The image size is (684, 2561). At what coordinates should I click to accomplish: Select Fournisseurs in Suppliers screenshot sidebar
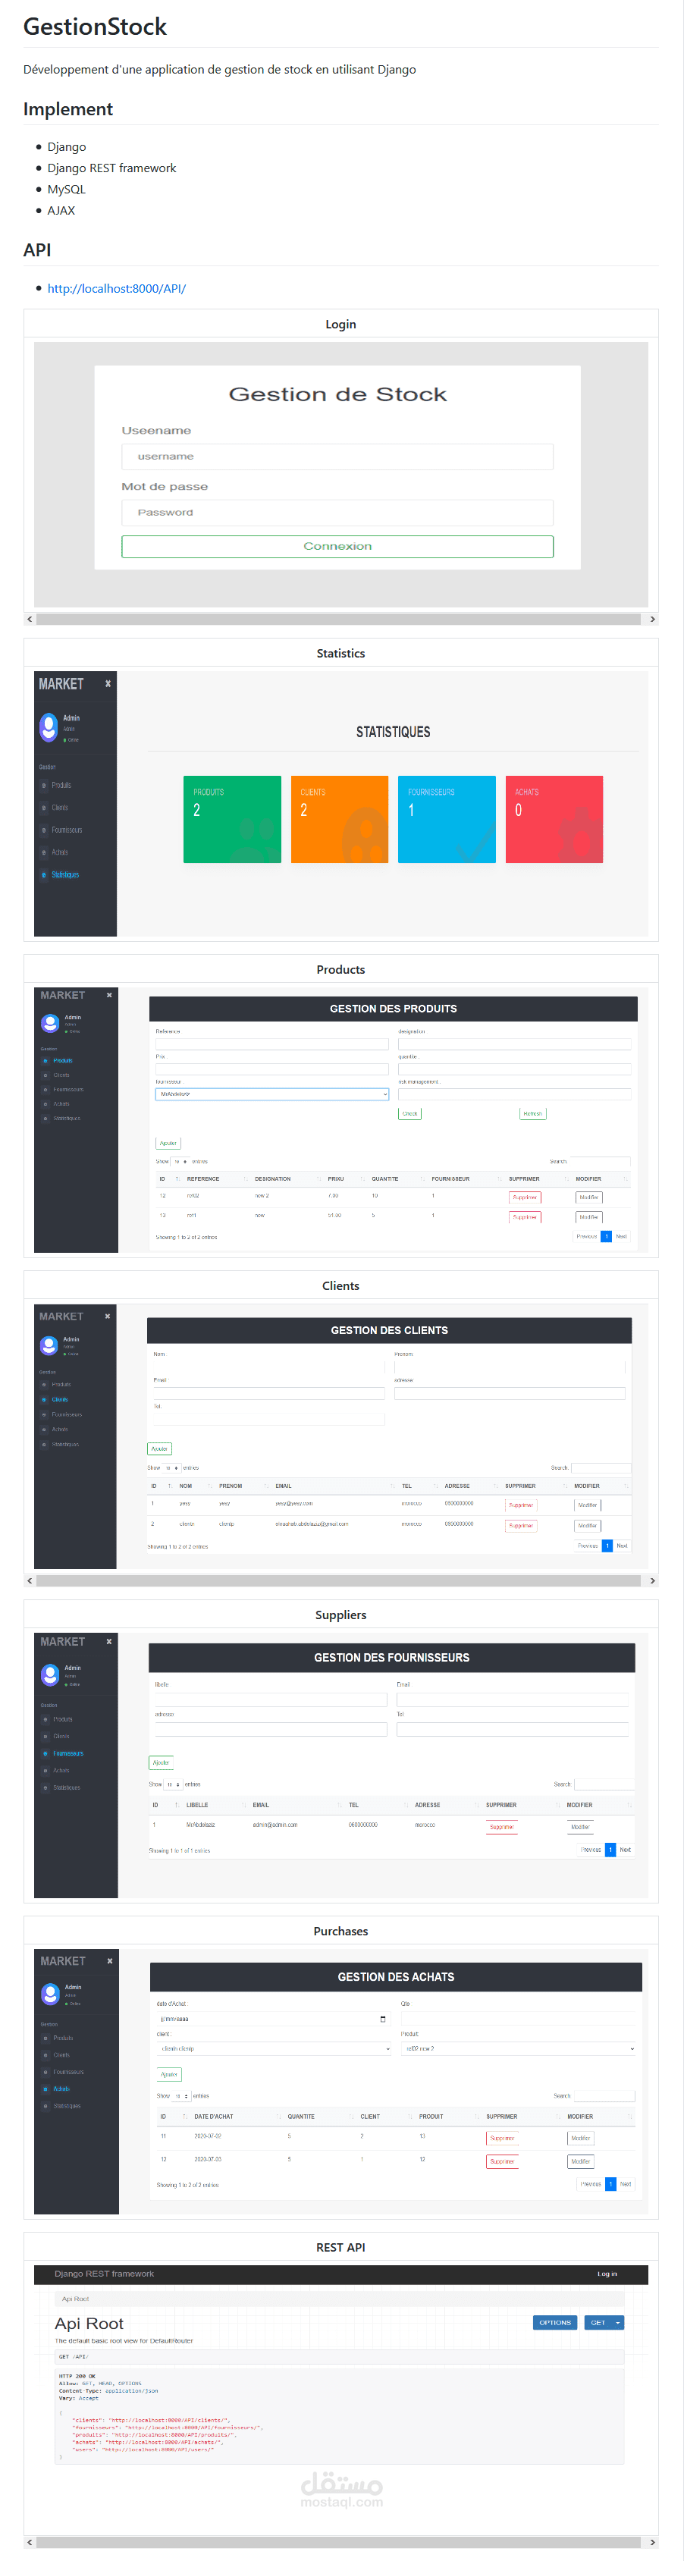tap(67, 1754)
